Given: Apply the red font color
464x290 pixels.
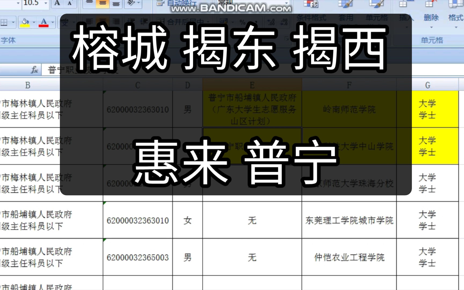Looking at the screenshot, I should (x=44, y=22).
